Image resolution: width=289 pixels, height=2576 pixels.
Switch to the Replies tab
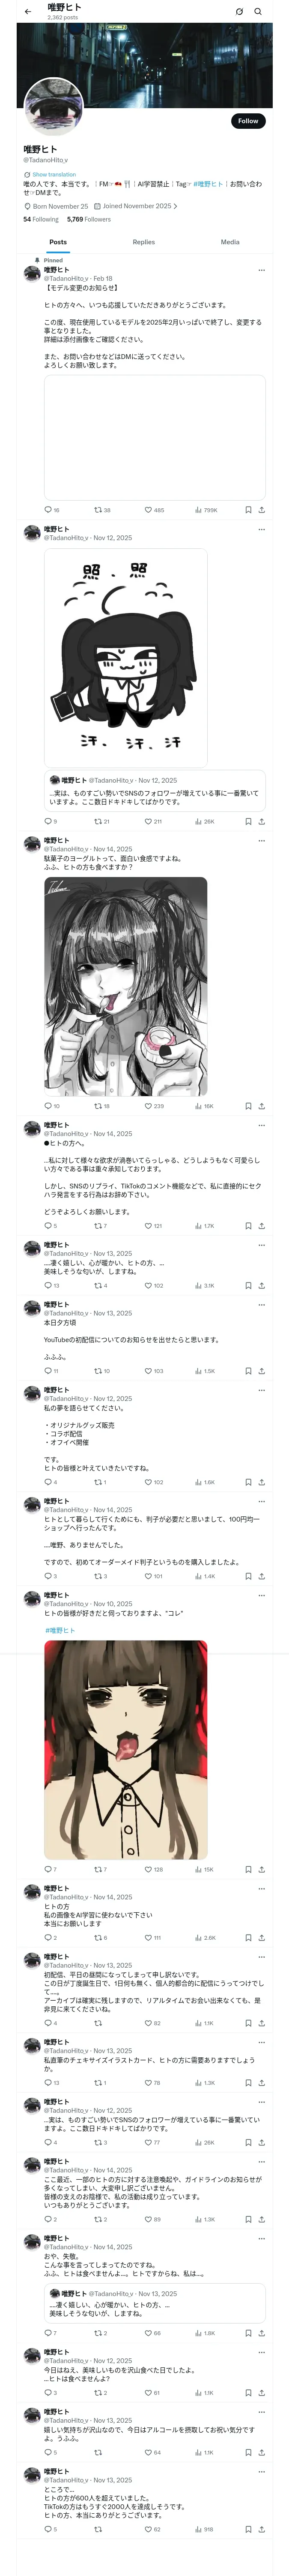tap(143, 242)
